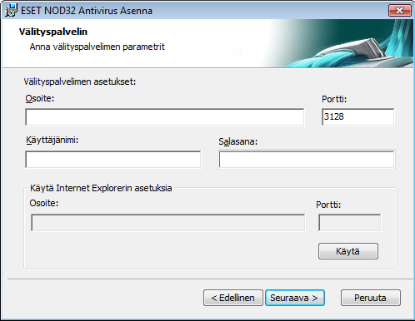Click the disabled Internet Explorer Portti field

(350, 223)
